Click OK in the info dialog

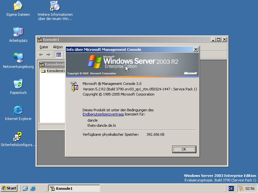pyautogui.click(x=184, y=149)
